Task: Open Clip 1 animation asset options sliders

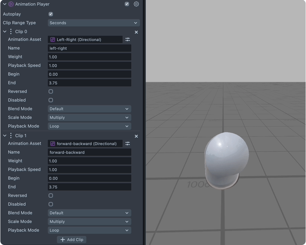Action: [x=128, y=143]
